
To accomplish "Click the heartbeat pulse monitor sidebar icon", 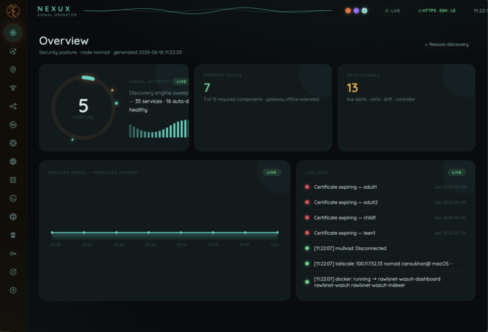I will pyautogui.click(x=13, y=125).
